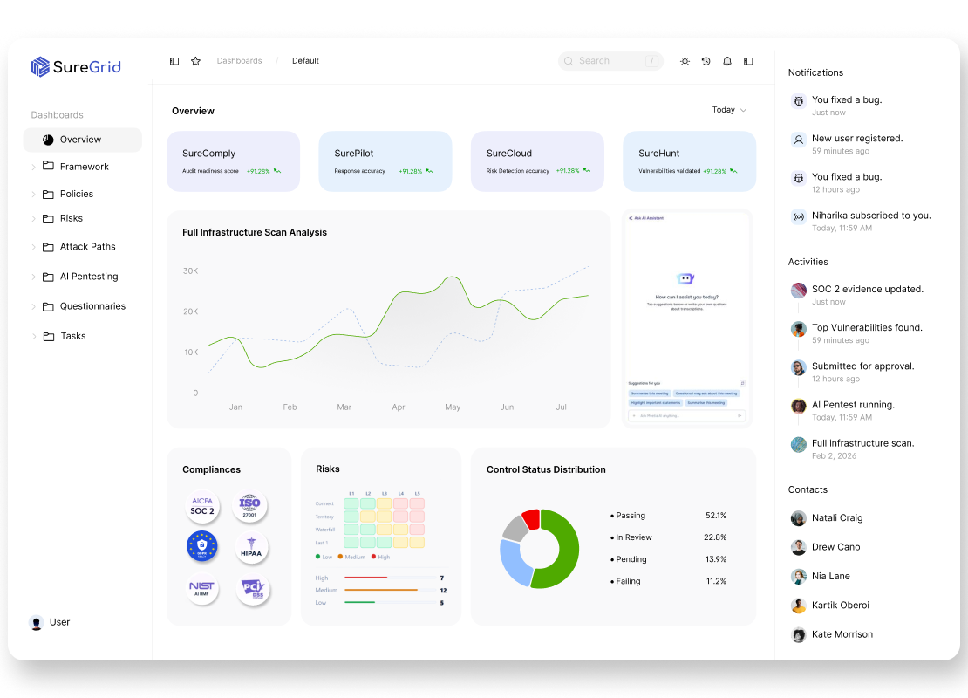
Task: Open the notifications bell icon
Action: [727, 61]
